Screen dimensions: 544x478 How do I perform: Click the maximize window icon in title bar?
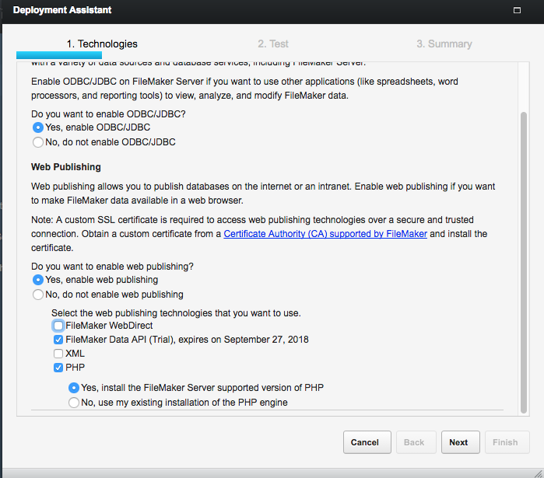[x=517, y=10]
